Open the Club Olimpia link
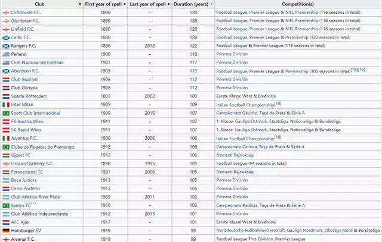Screen dimensions: 382x242 point(24,88)
